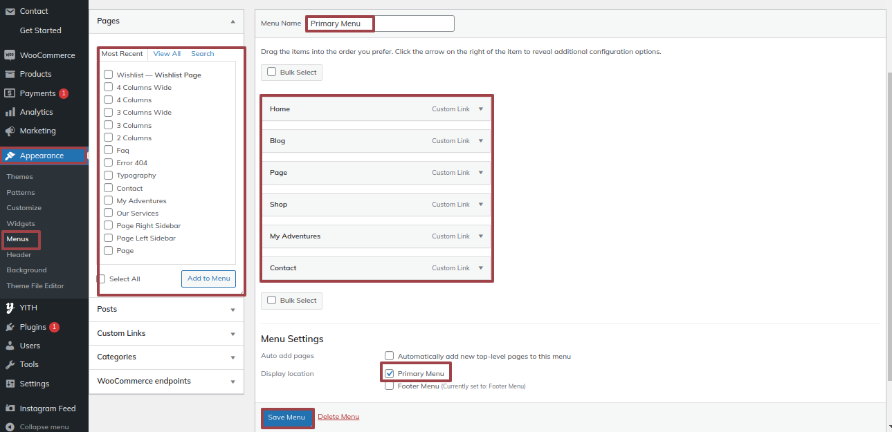The image size is (892, 432).
Task: Open Analytics bar chart icon
Action: 10,112
